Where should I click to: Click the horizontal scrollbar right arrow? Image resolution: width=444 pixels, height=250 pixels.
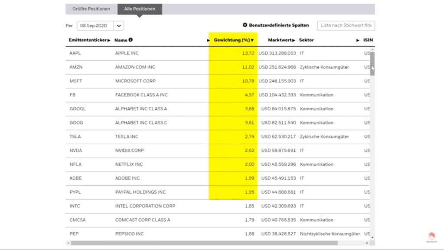pos(367,243)
